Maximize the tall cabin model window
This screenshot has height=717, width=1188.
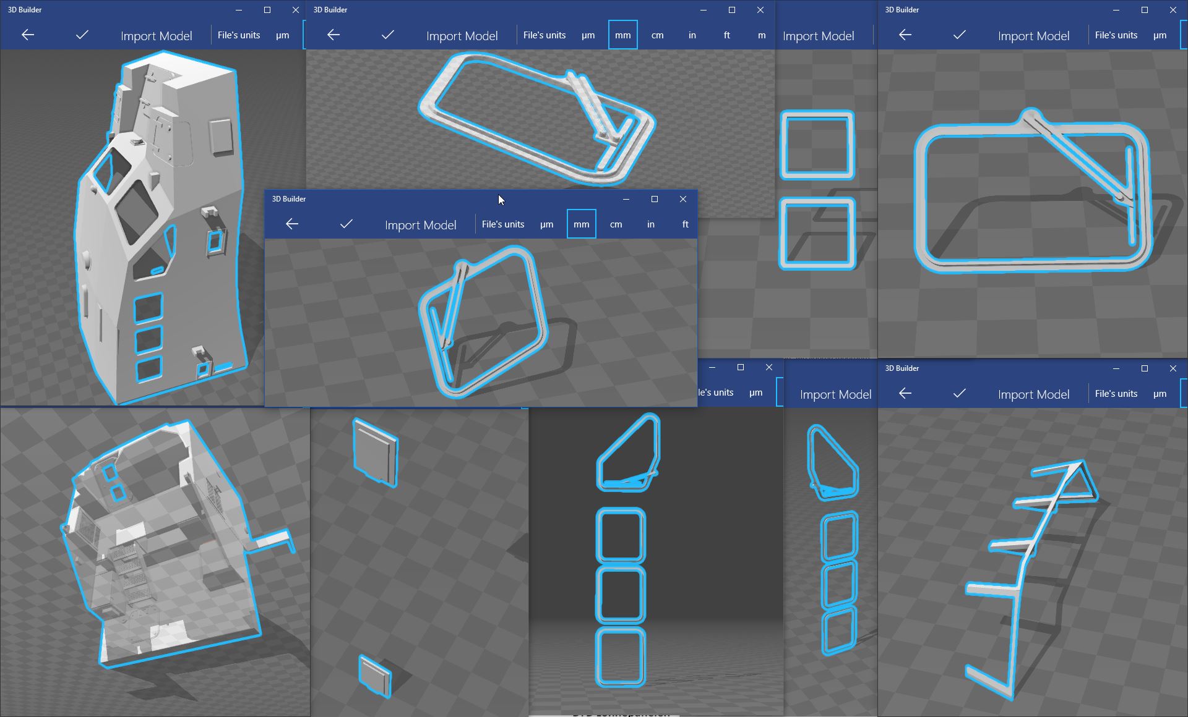pyautogui.click(x=267, y=10)
